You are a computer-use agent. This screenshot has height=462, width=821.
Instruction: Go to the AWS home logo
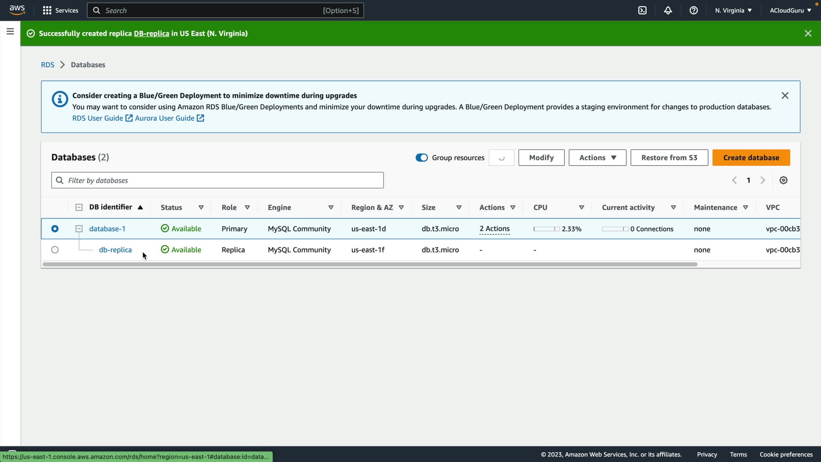(x=17, y=10)
